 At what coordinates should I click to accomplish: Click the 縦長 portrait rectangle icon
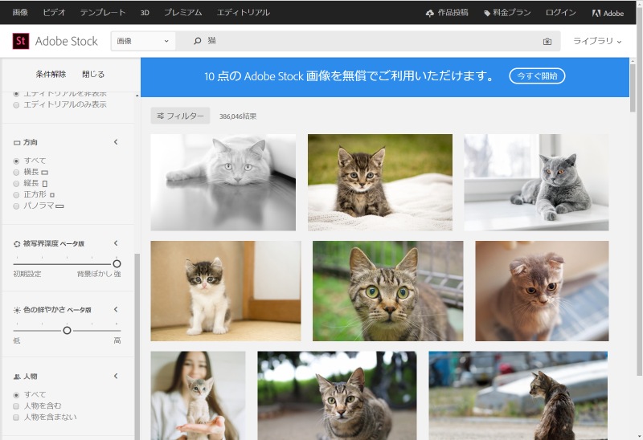[x=45, y=184]
